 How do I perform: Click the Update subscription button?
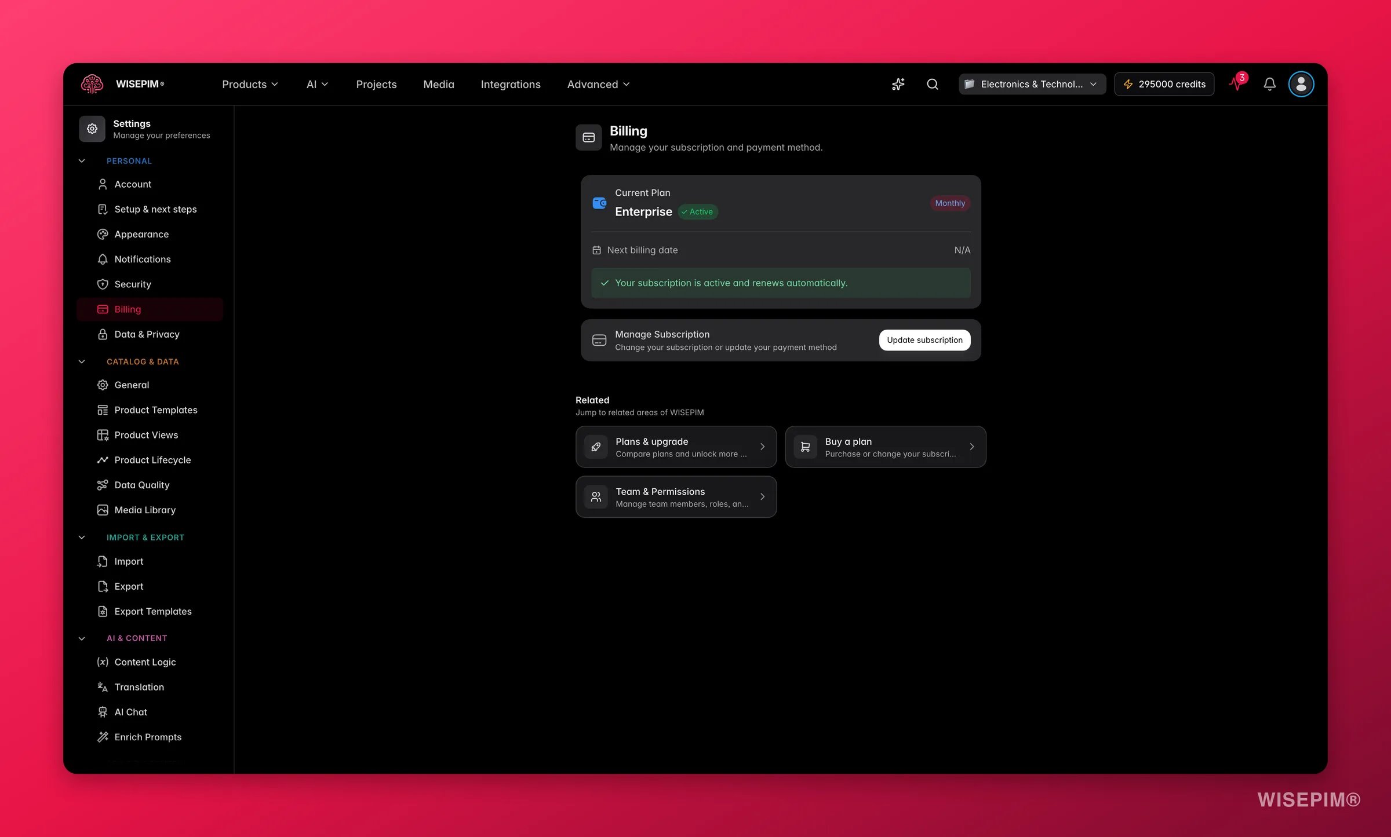click(924, 340)
